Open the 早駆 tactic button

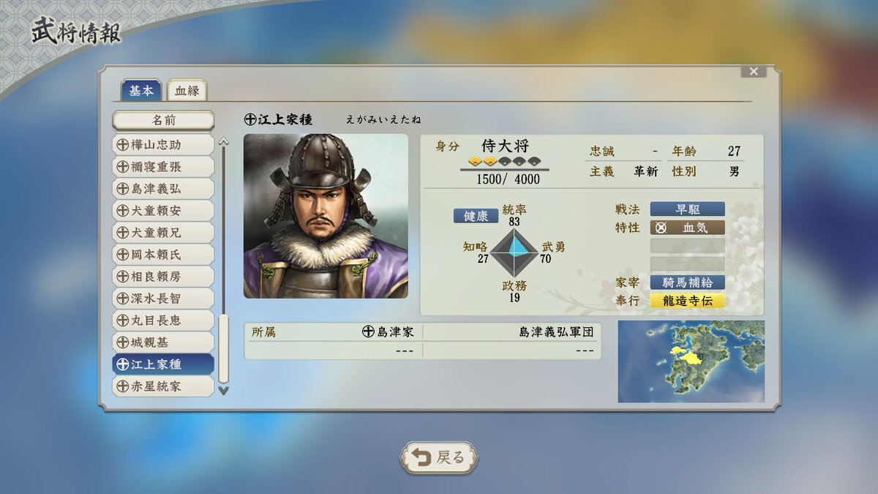click(x=687, y=209)
